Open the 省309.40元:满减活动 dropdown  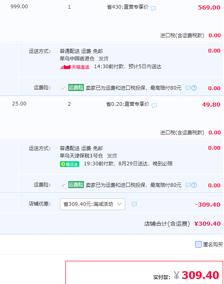click(x=93, y=204)
